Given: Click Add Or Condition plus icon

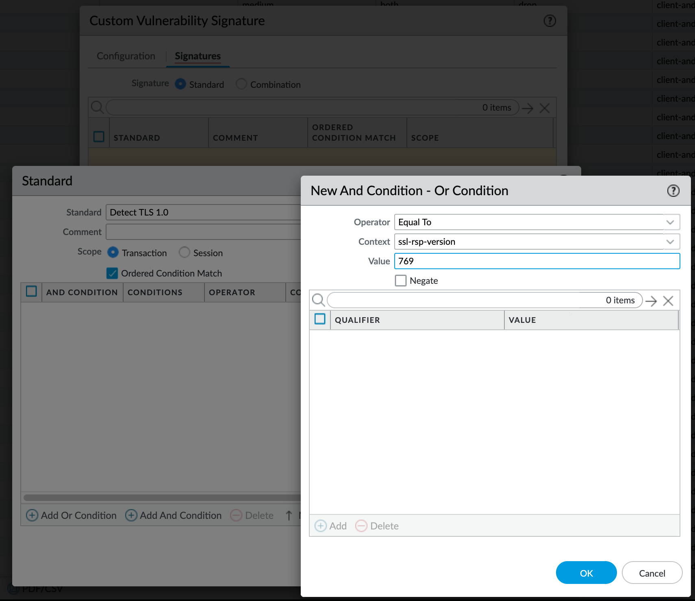Looking at the screenshot, I should [33, 515].
